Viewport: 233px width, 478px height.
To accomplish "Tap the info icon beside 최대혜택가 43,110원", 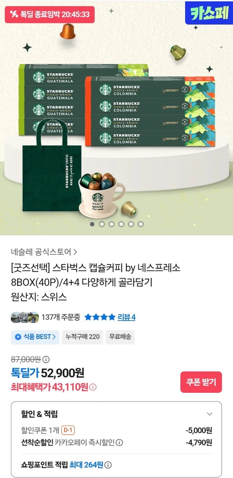I will click(x=93, y=387).
